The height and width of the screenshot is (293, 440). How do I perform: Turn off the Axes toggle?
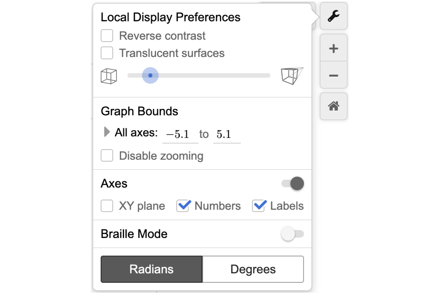tap(293, 183)
